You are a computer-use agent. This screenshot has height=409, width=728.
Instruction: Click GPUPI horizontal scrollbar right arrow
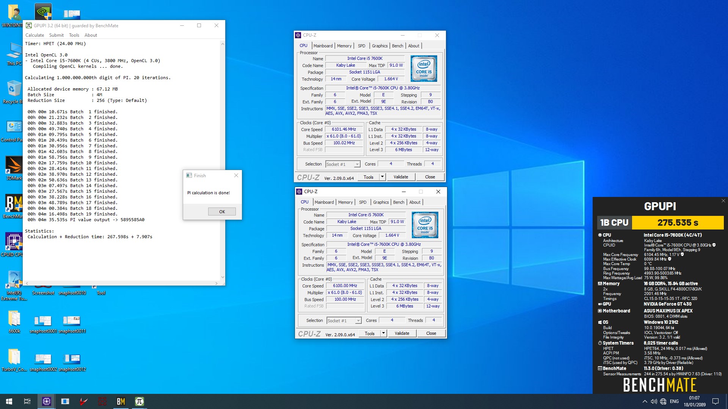(217, 283)
